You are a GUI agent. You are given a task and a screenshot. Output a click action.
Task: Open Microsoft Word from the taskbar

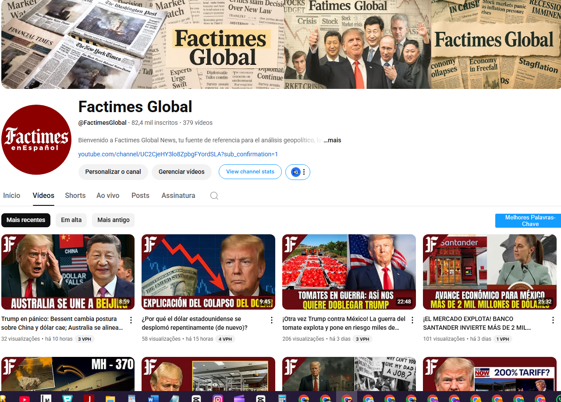click(x=153, y=398)
